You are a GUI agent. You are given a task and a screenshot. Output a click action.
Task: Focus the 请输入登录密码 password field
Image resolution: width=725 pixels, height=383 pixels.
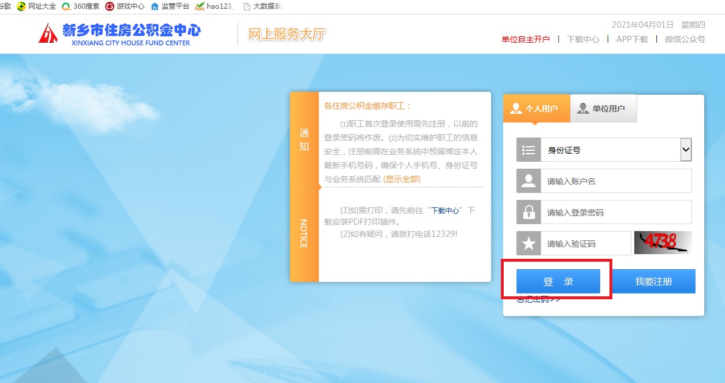coord(616,212)
